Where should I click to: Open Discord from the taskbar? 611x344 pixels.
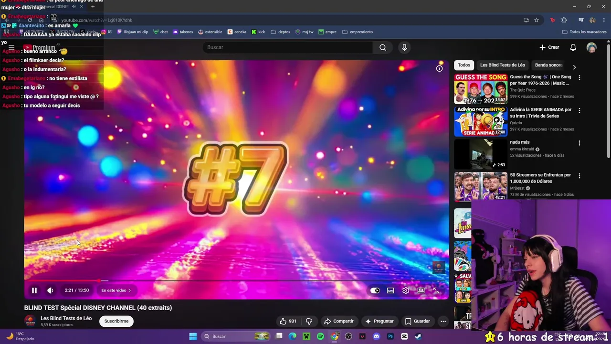click(377, 336)
